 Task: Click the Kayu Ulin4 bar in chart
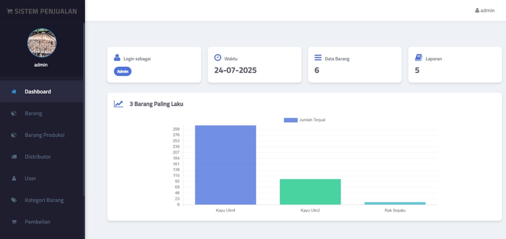coord(225,165)
